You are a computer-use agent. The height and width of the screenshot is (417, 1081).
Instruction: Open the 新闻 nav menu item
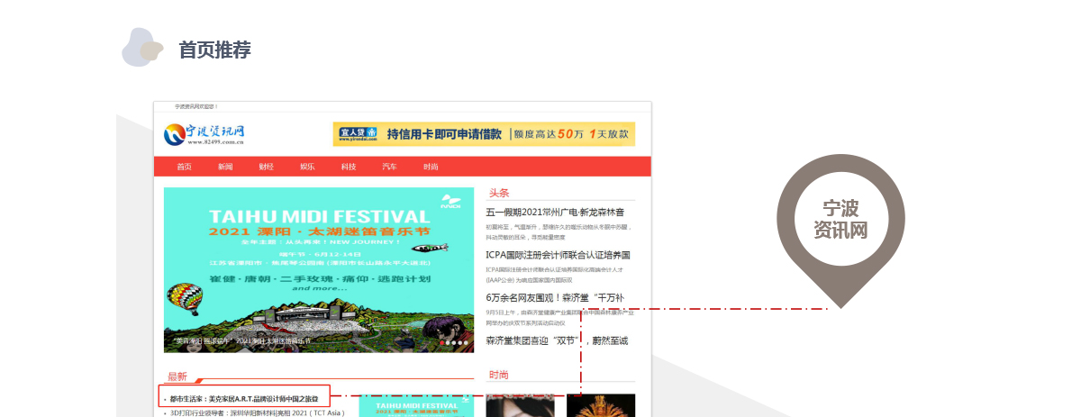point(225,168)
